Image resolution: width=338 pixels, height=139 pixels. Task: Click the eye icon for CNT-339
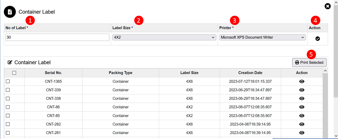pyautogui.click(x=301, y=90)
